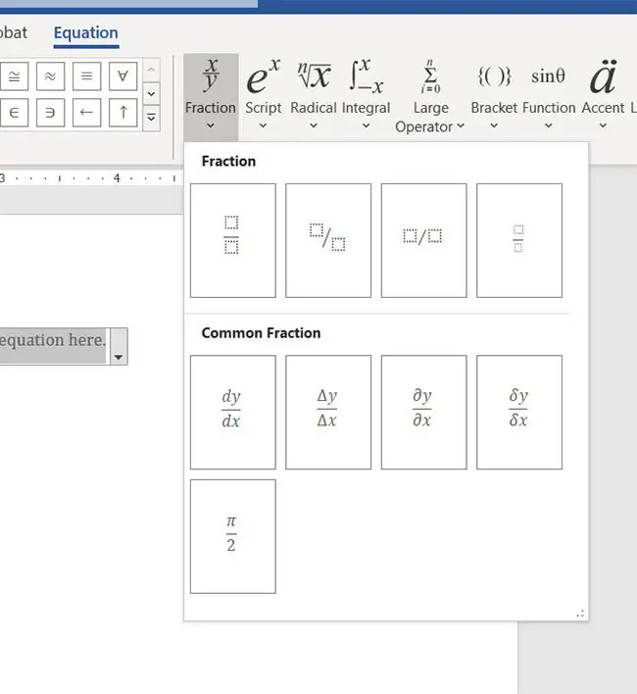637x694 pixels.
Task: Expand the Integral structures menu
Action: (367, 94)
